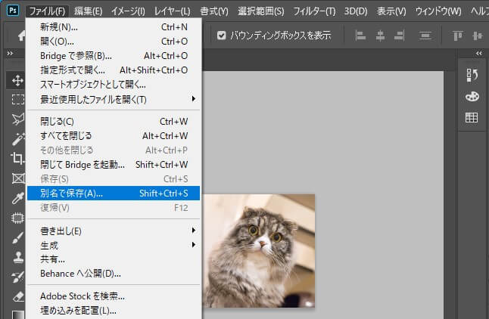Open the 選択範囲(S) menu

260,11
